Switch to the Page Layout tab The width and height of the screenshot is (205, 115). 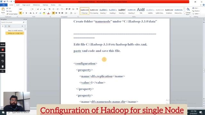[x=26, y=5]
